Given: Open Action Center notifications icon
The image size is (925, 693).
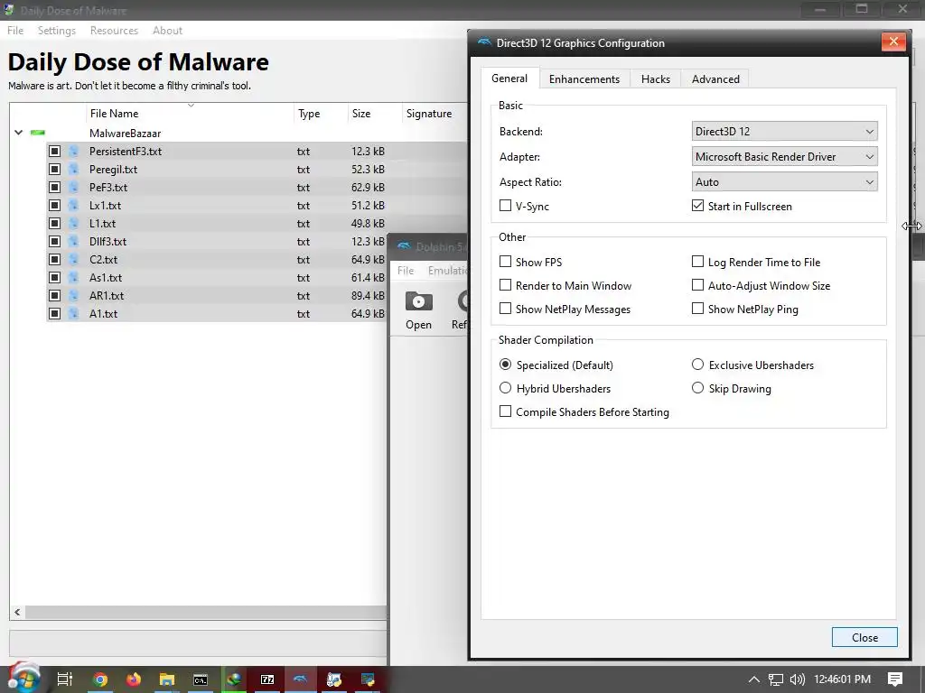Looking at the screenshot, I should 895,679.
